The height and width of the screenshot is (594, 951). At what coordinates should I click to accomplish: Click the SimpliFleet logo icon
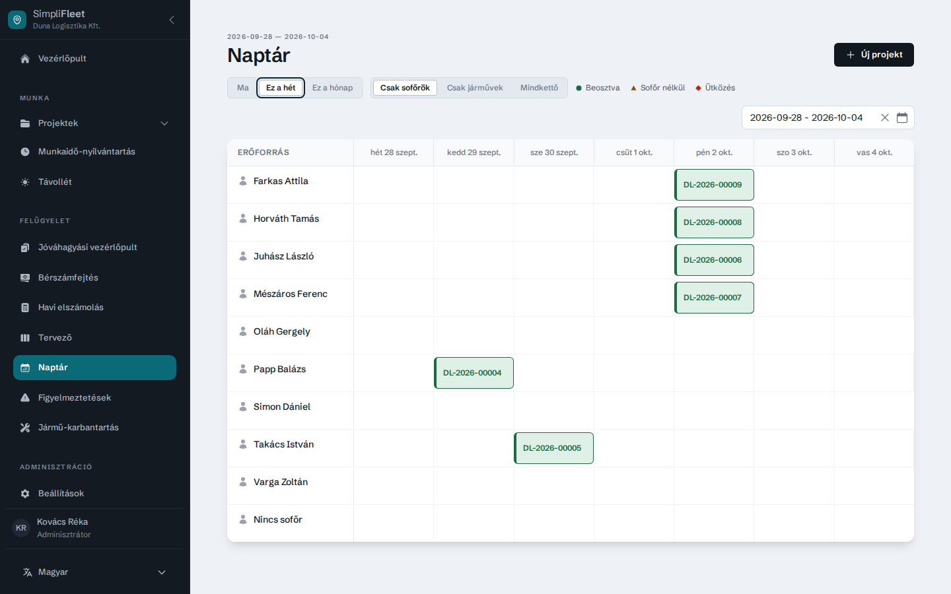click(x=17, y=20)
